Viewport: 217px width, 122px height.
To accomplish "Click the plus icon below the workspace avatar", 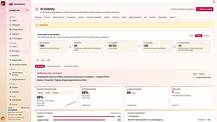I will 3,8.
